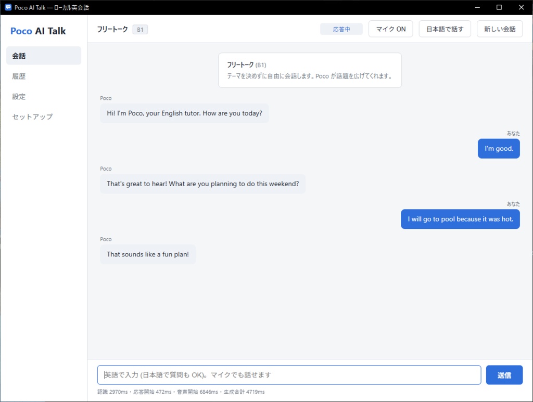Click message "Hi! I'm Poco, your English tutor"
This screenshot has width=533, height=402.
184,113
